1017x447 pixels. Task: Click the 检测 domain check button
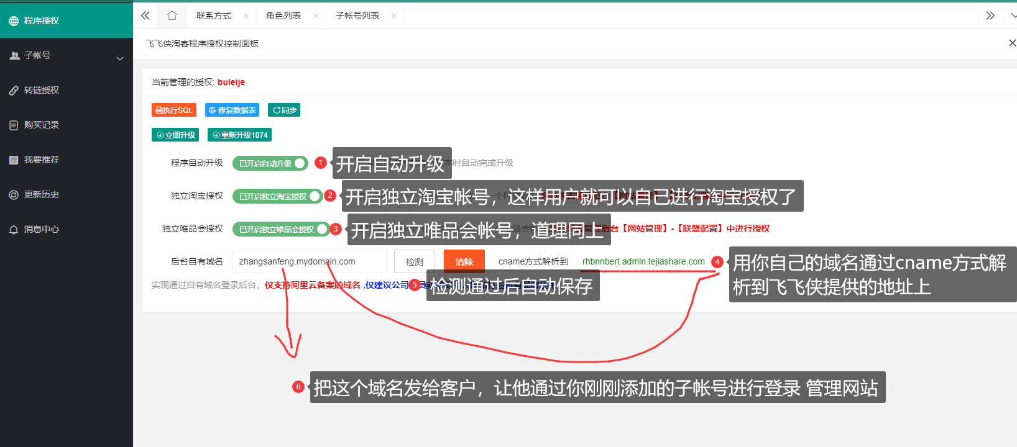click(415, 262)
